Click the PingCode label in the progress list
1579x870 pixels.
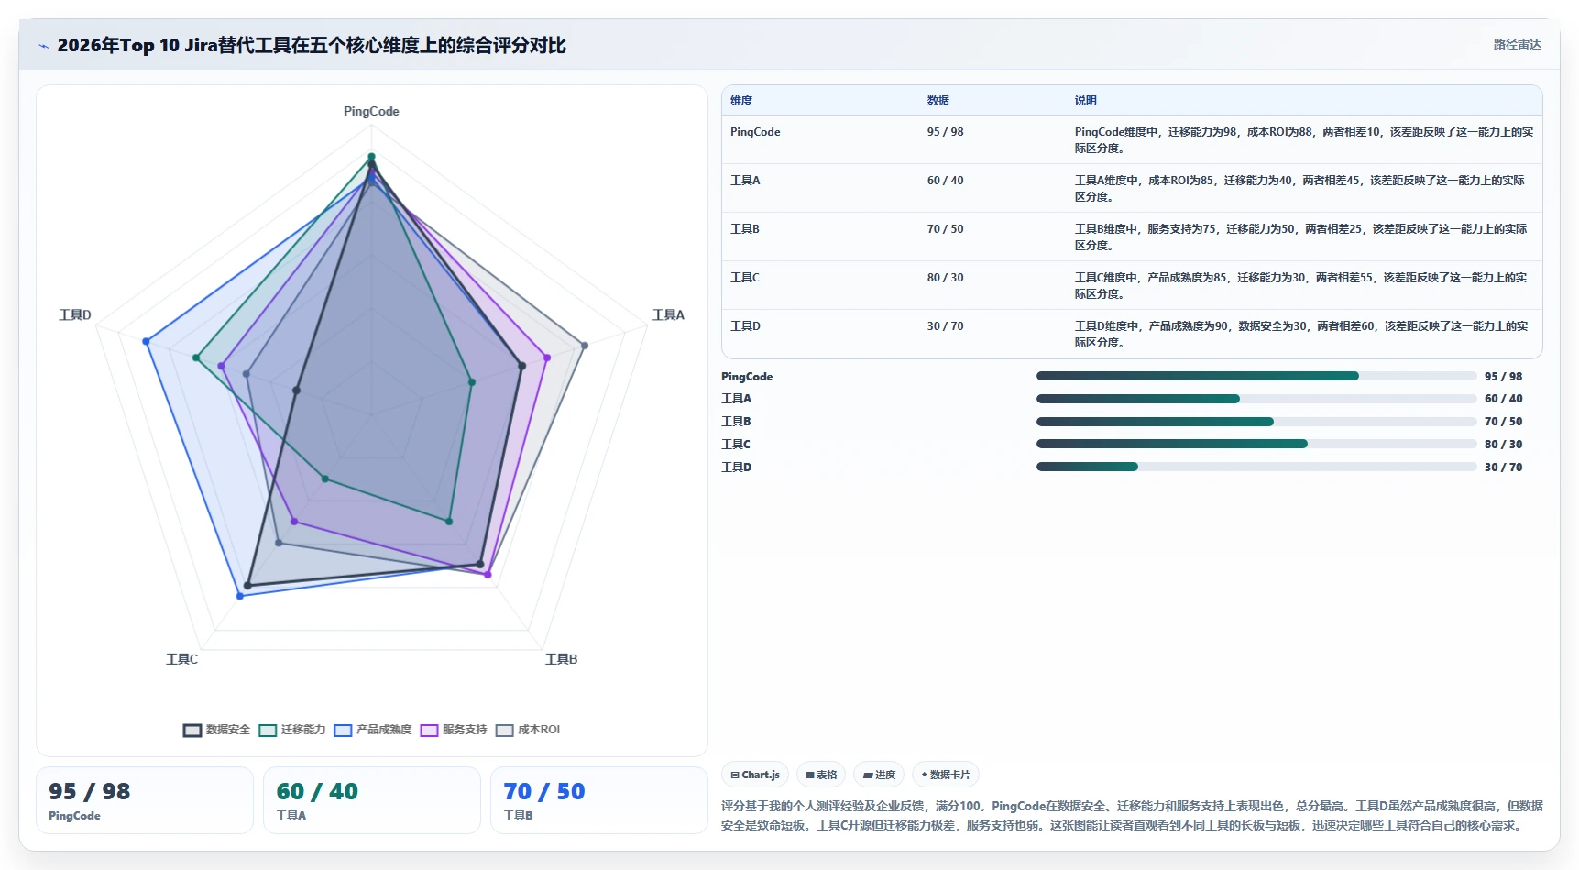click(747, 377)
